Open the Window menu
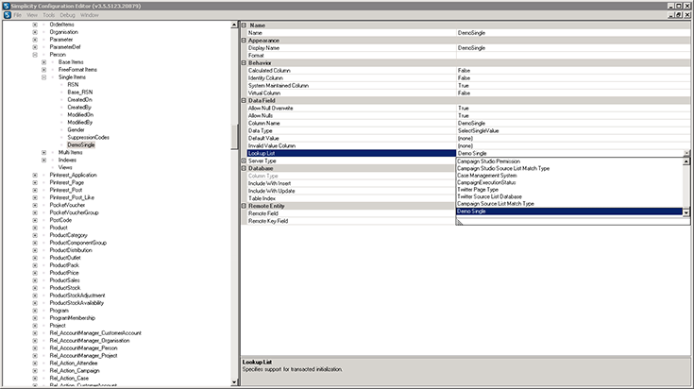 coord(90,15)
